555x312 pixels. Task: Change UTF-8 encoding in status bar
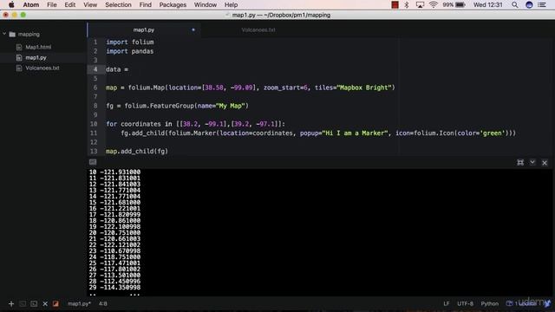[x=465, y=303]
